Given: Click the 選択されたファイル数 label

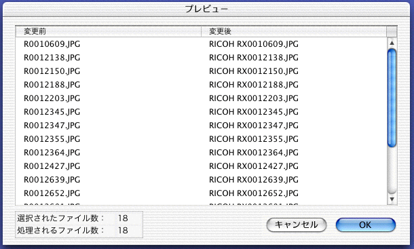Looking at the screenshot, I should [60, 218].
